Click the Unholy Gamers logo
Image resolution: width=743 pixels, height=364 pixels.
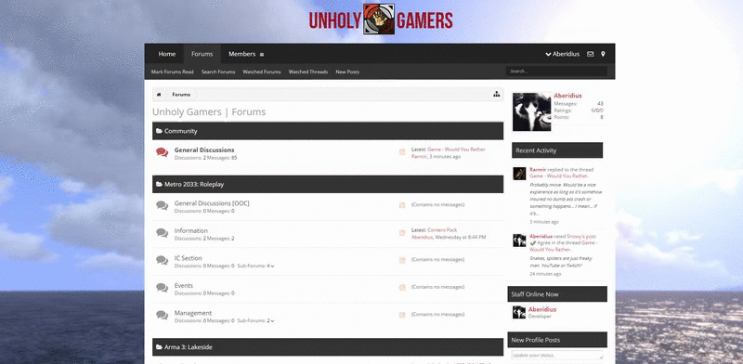[x=381, y=19]
